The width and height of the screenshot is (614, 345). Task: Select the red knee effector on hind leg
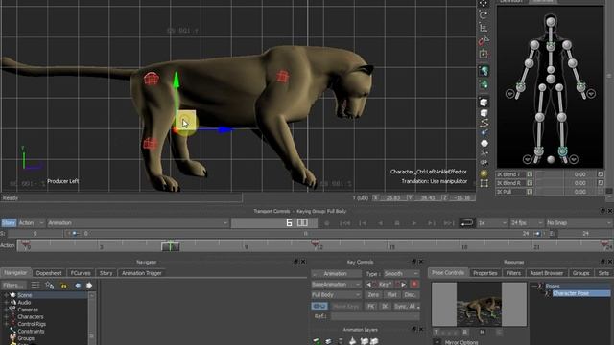(x=150, y=144)
